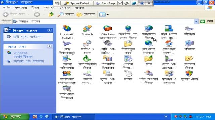Click the Avro toolbar help icon
The width and height of the screenshot is (215, 120).
142,3
